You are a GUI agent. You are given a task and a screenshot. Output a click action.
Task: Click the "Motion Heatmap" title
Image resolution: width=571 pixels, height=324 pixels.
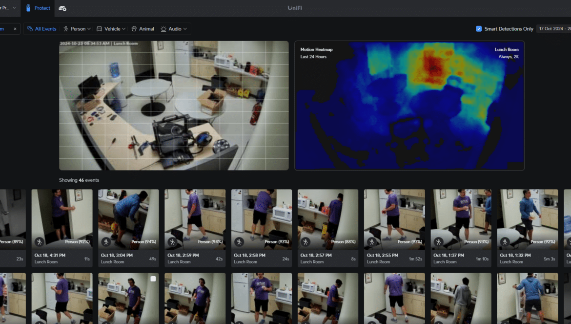pos(316,49)
